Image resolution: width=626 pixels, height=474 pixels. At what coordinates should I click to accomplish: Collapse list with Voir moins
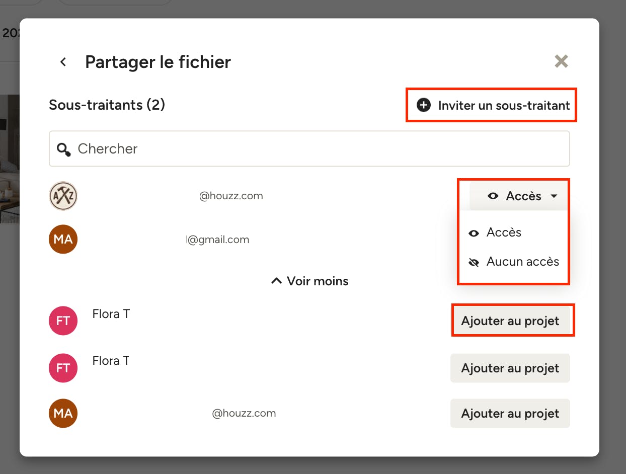coord(309,281)
